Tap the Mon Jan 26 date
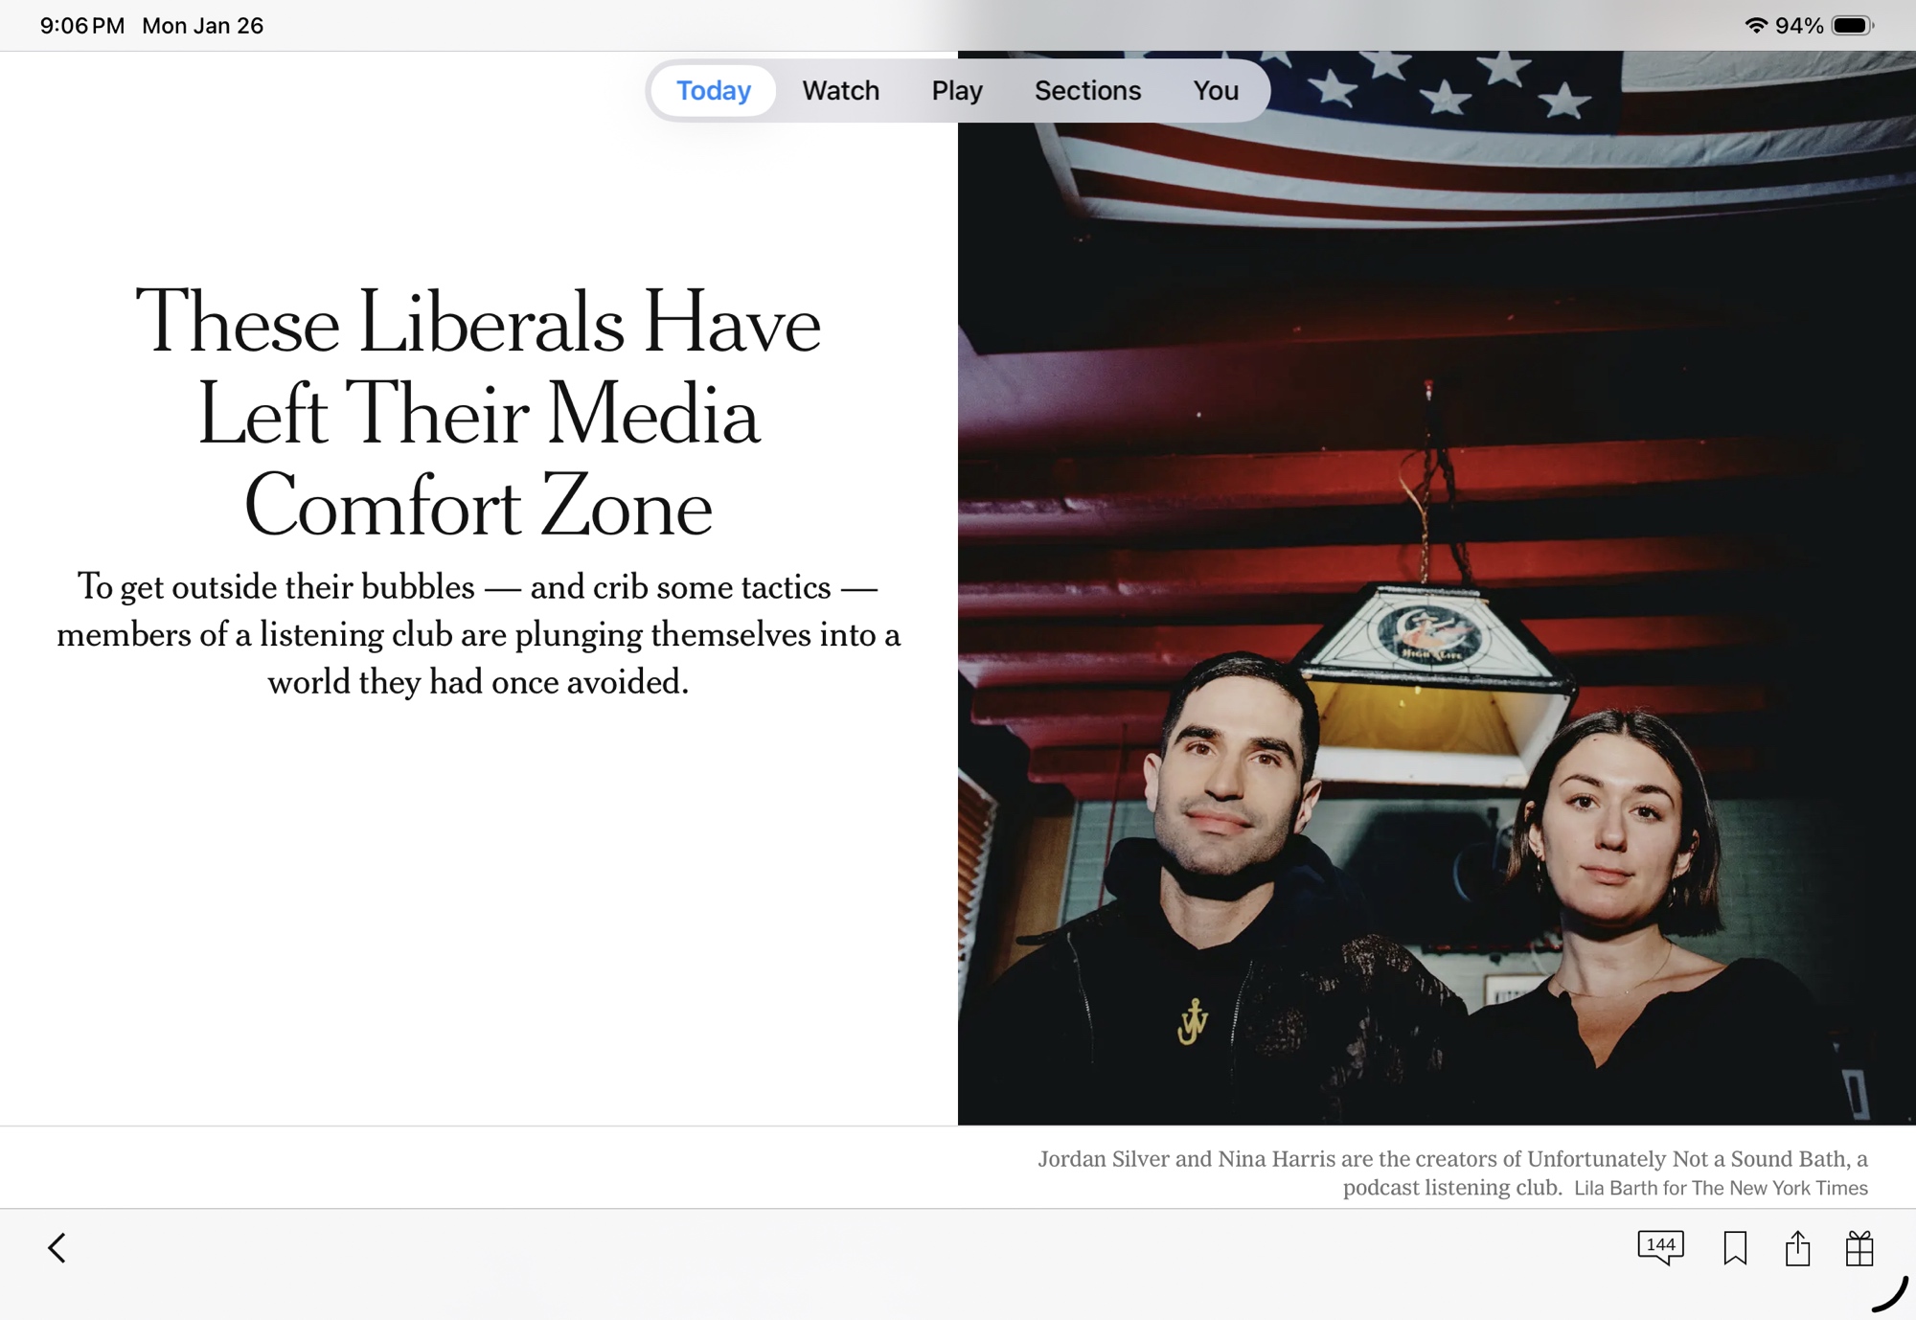Screen dimensions: 1916x1320 pyautogui.click(x=202, y=26)
